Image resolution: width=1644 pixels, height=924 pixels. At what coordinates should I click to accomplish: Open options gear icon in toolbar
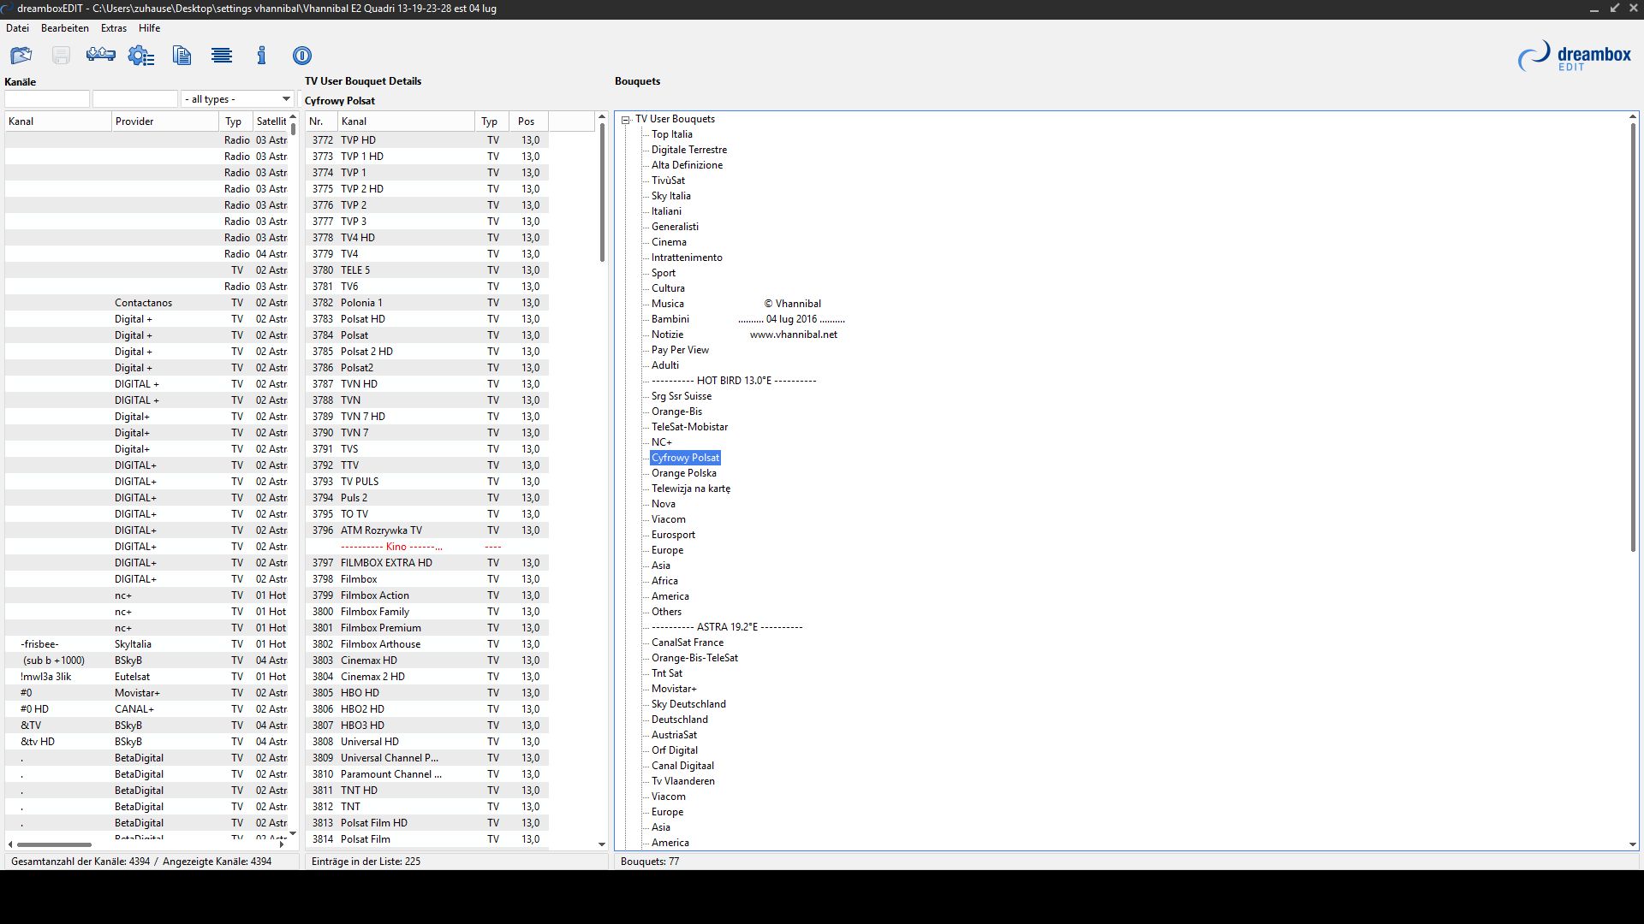point(140,56)
